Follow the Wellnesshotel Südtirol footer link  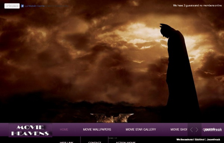pos(190,140)
